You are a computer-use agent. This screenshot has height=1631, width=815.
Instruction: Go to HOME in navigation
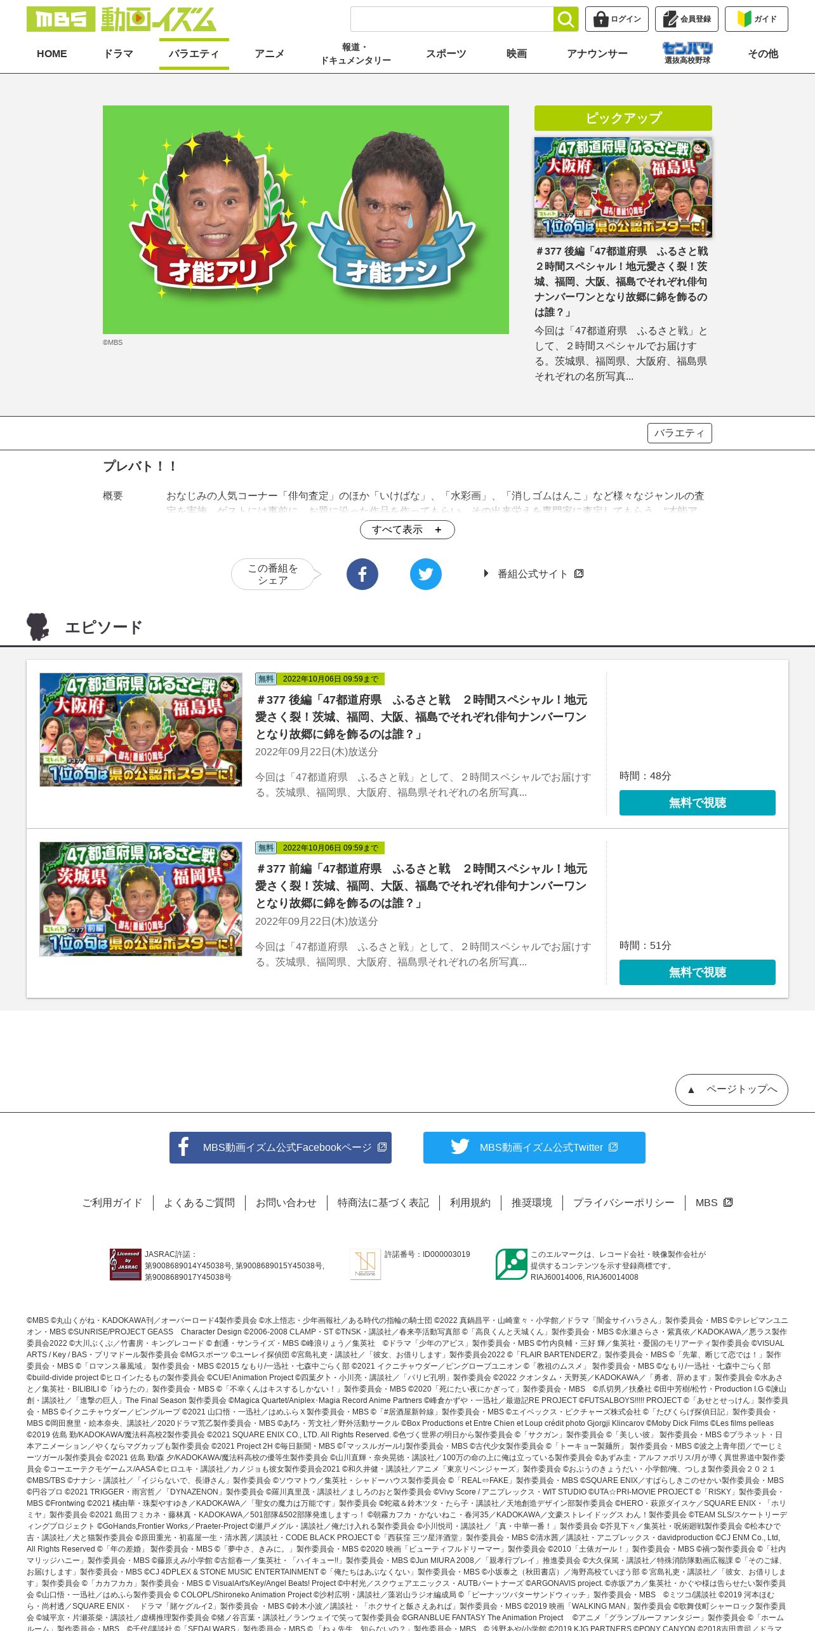click(52, 54)
